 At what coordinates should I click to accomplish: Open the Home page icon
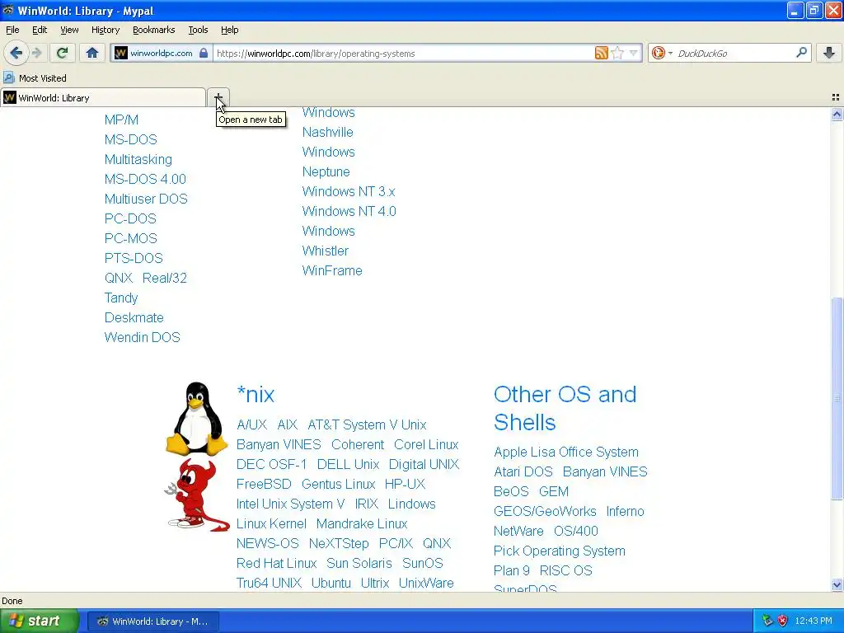tap(92, 53)
